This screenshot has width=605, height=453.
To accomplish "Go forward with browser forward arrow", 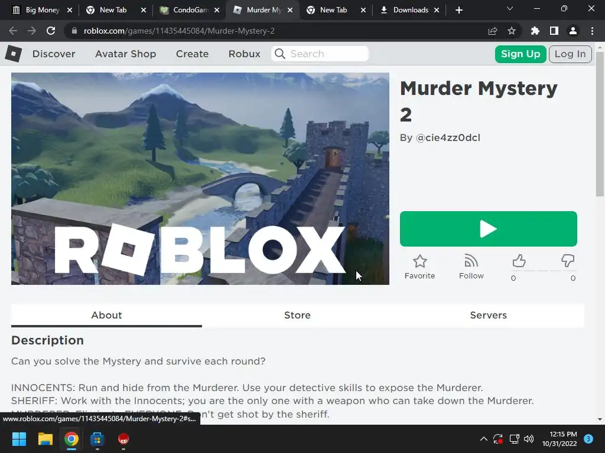I will 32,31.
